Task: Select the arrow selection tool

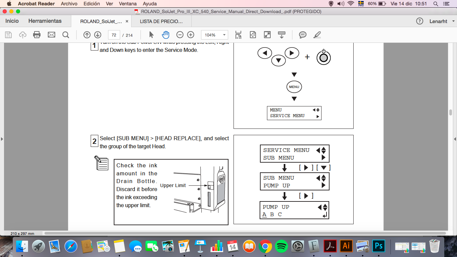Action: (x=151, y=35)
